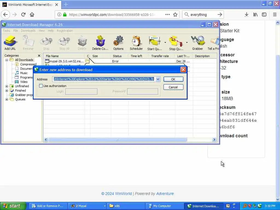Expand the Start Queue dropdown arrow
The width and height of the screenshot is (280, 210).
tap(165, 42)
